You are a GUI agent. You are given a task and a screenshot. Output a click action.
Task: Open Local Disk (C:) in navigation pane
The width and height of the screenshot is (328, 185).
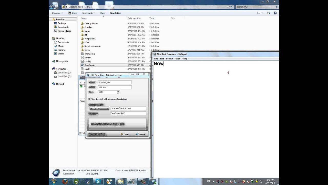(63, 73)
